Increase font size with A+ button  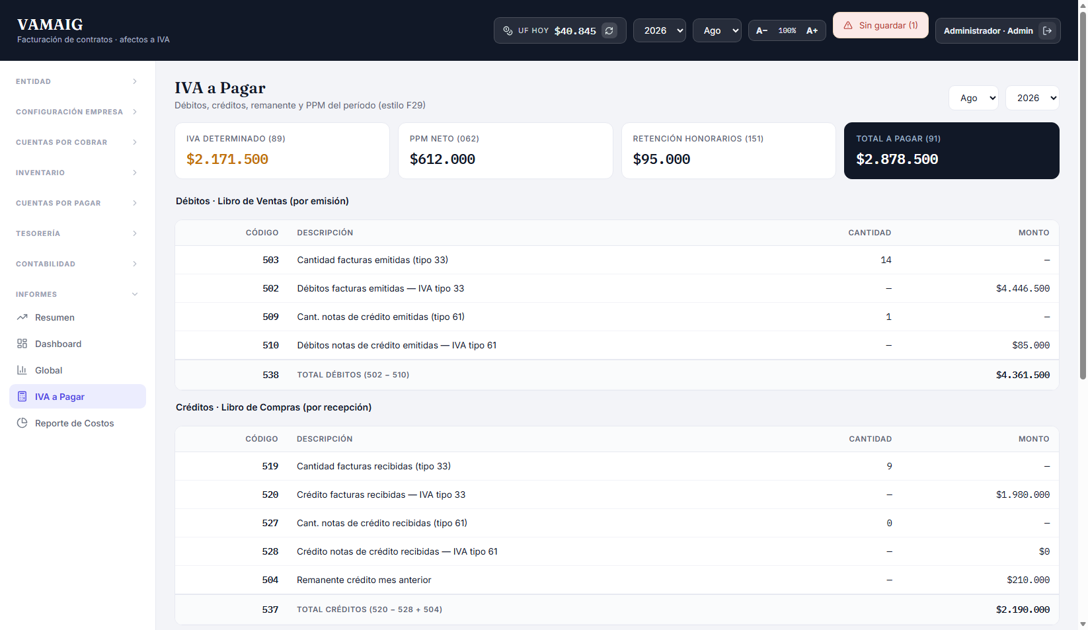812,30
